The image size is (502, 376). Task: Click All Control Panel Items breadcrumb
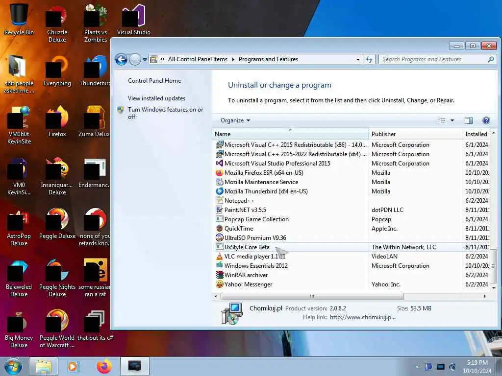(x=198, y=59)
